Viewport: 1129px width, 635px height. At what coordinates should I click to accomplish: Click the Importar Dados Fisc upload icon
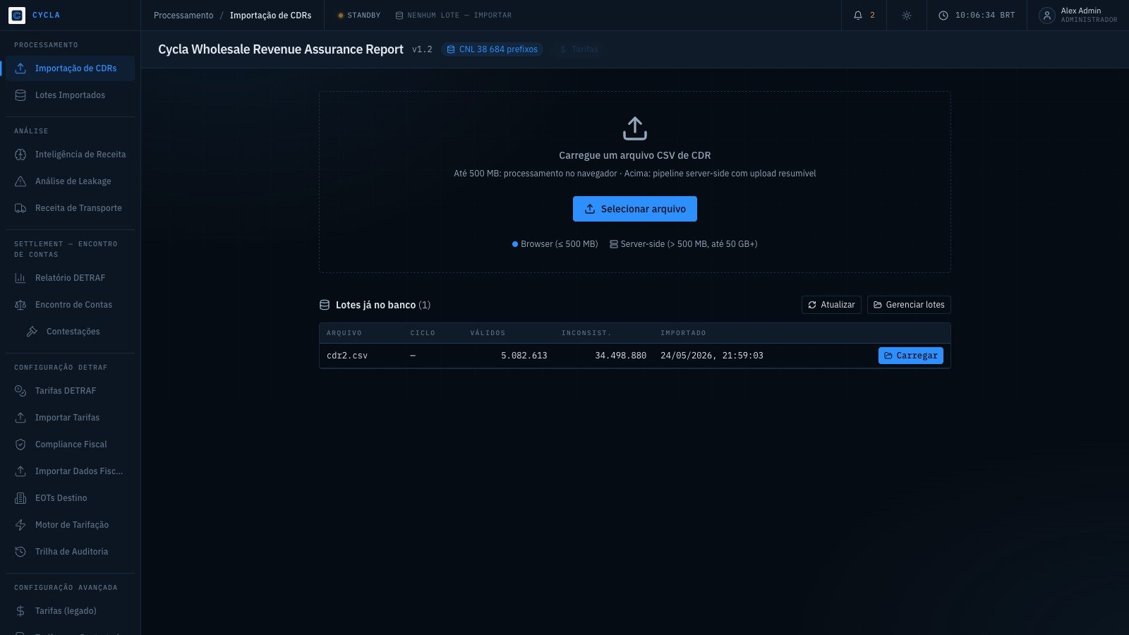pos(20,471)
